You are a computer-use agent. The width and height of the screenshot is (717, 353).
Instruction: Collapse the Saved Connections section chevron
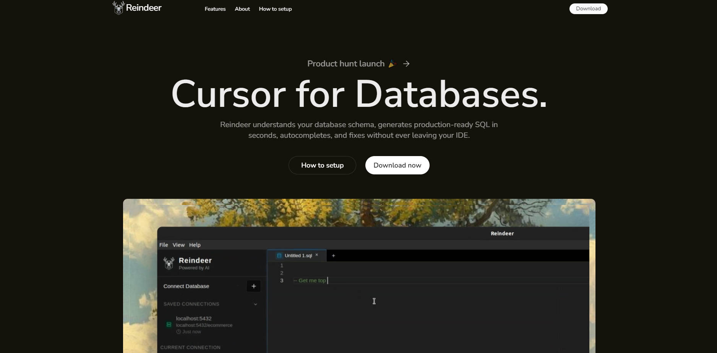point(255,304)
